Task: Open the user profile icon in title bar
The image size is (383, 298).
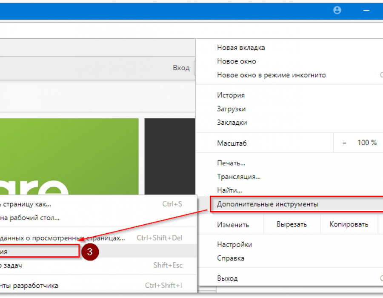Action: tap(337, 10)
